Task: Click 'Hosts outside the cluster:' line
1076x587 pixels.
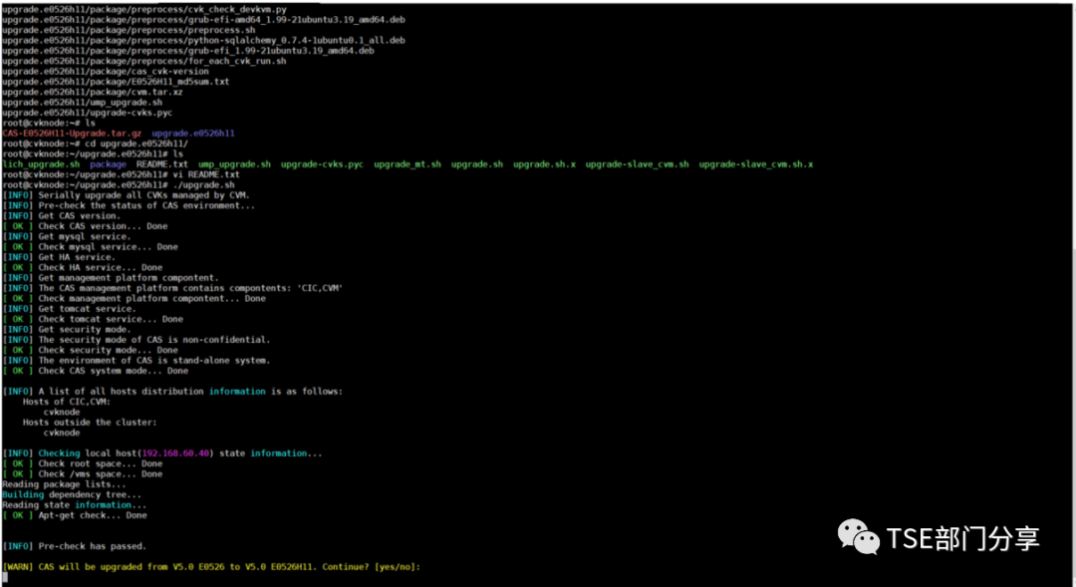Action: coord(90,423)
